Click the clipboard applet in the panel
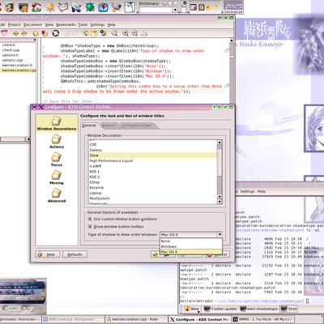The width and height of the screenshot is (324, 324). (x=201, y=7)
